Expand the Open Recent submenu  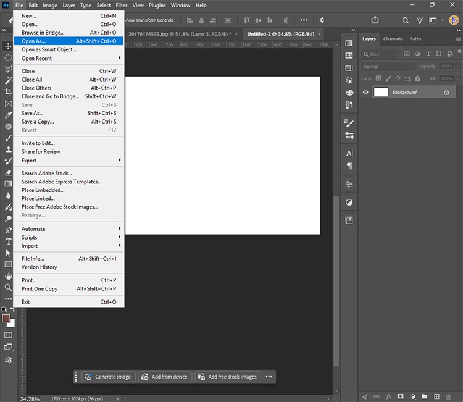[x=69, y=58]
